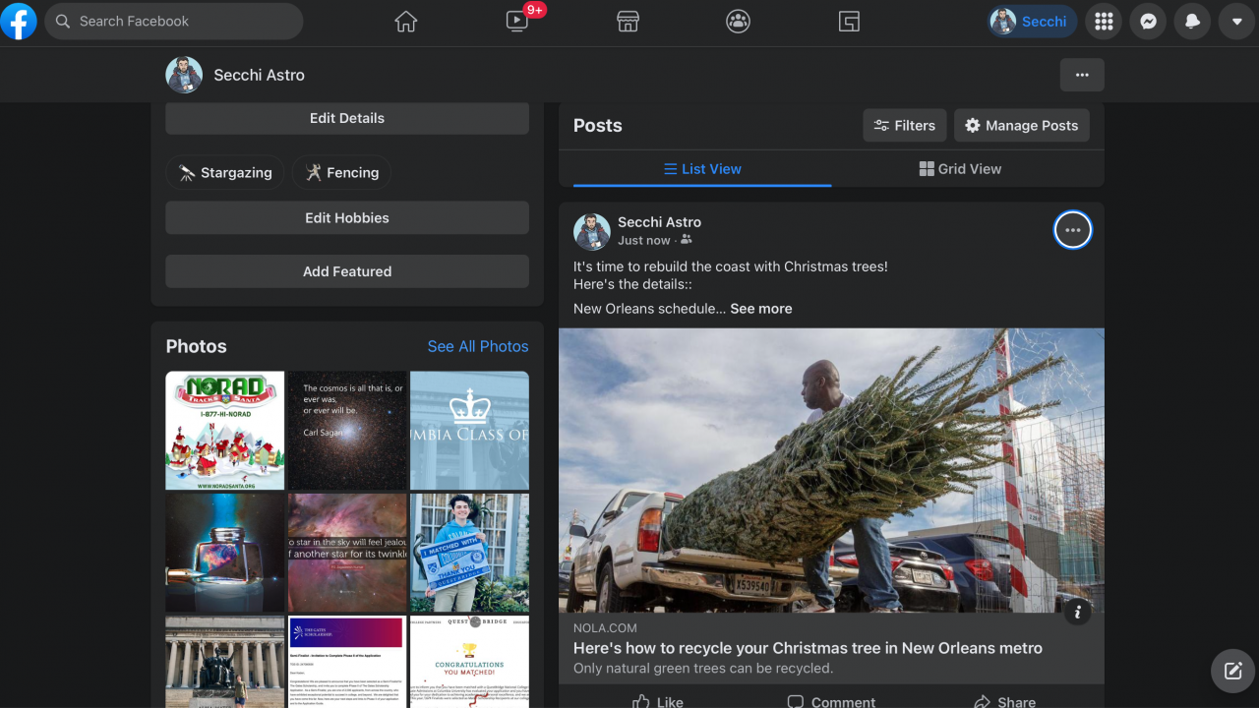Click the Add Featured button
This screenshot has width=1259, height=708.
click(x=347, y=271)
